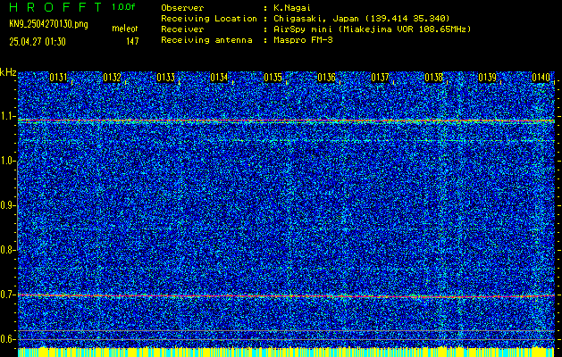562x357 pixels.
Task: Click the filename KN9_2504270130.png
Action: (48, 24)
